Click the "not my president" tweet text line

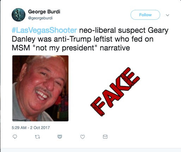coord(71,48)
